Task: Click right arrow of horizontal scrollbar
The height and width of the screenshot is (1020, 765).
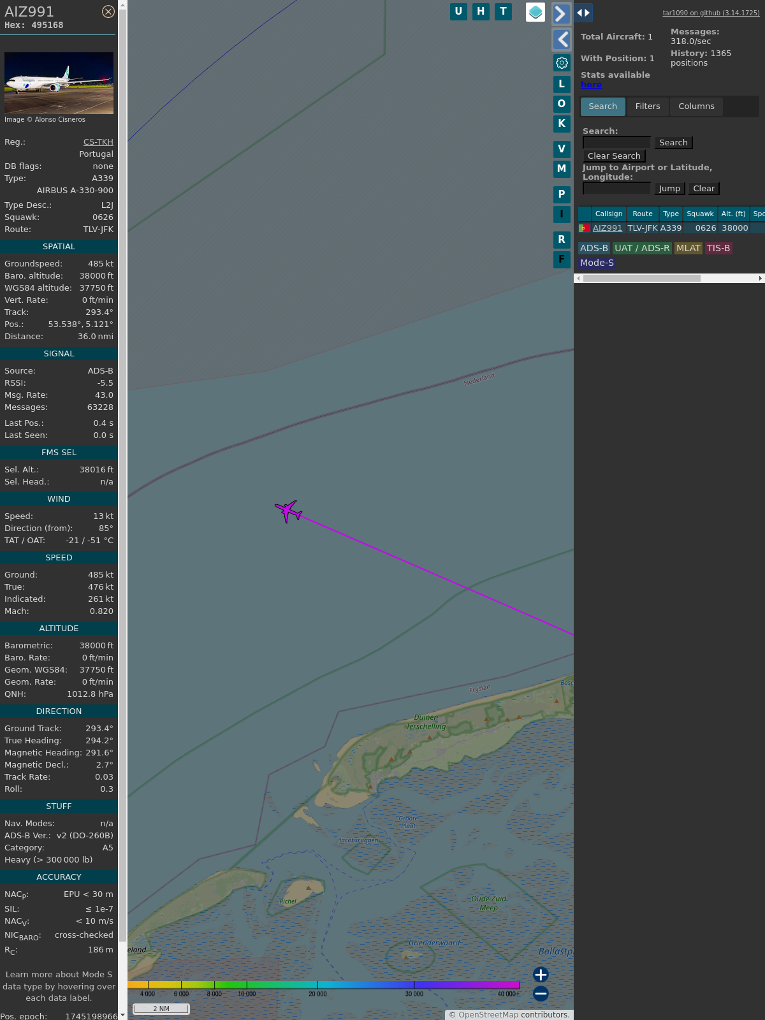Action: 761,278
